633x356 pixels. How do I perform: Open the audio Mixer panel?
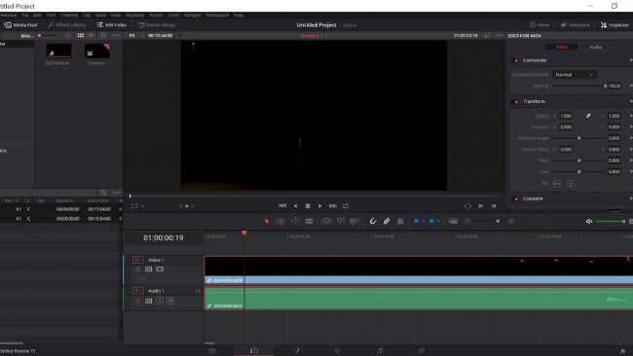(x=540, y=25)
